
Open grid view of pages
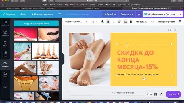(156, 94)
